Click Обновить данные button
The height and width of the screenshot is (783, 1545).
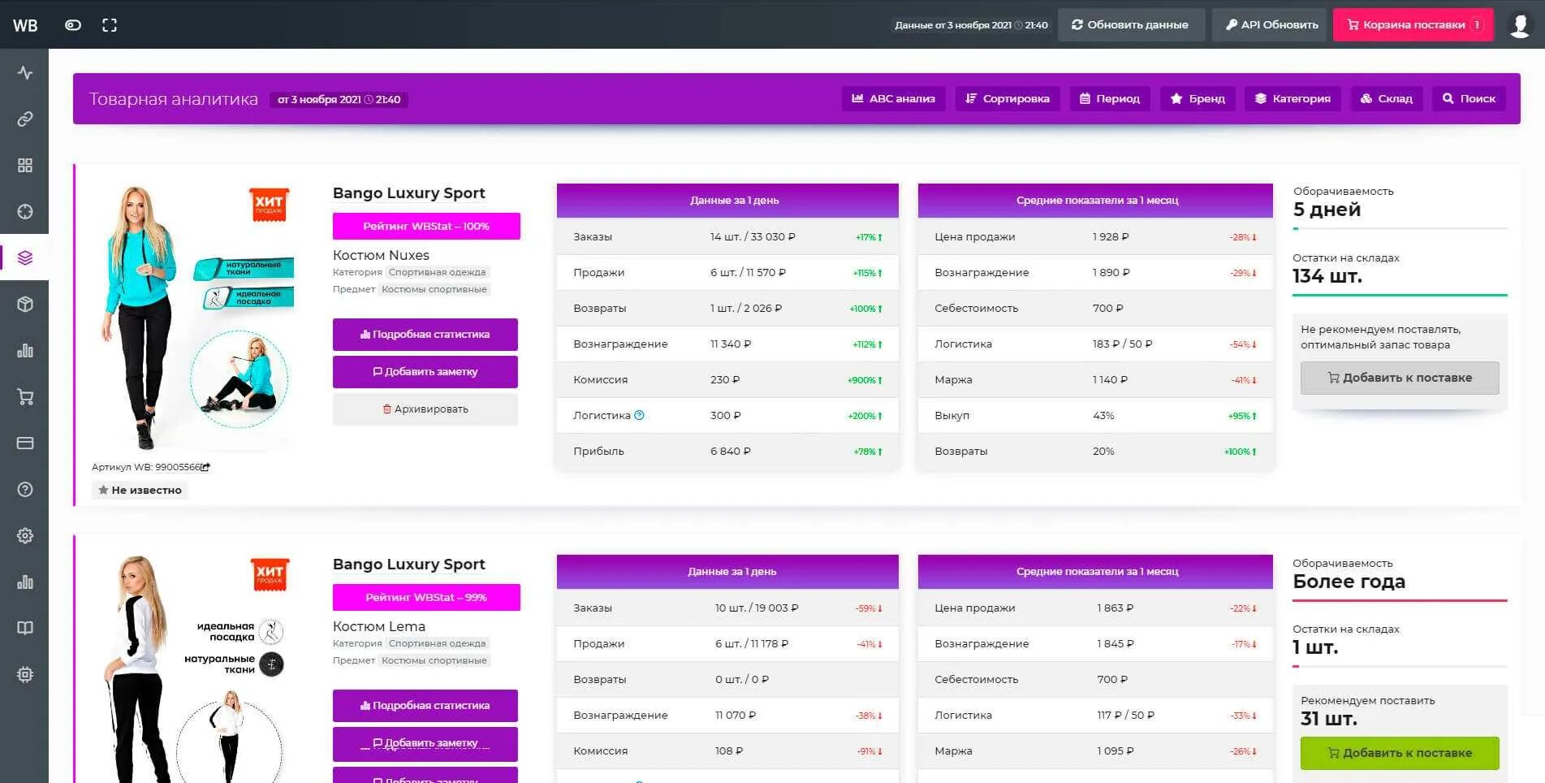point(1130,25)
